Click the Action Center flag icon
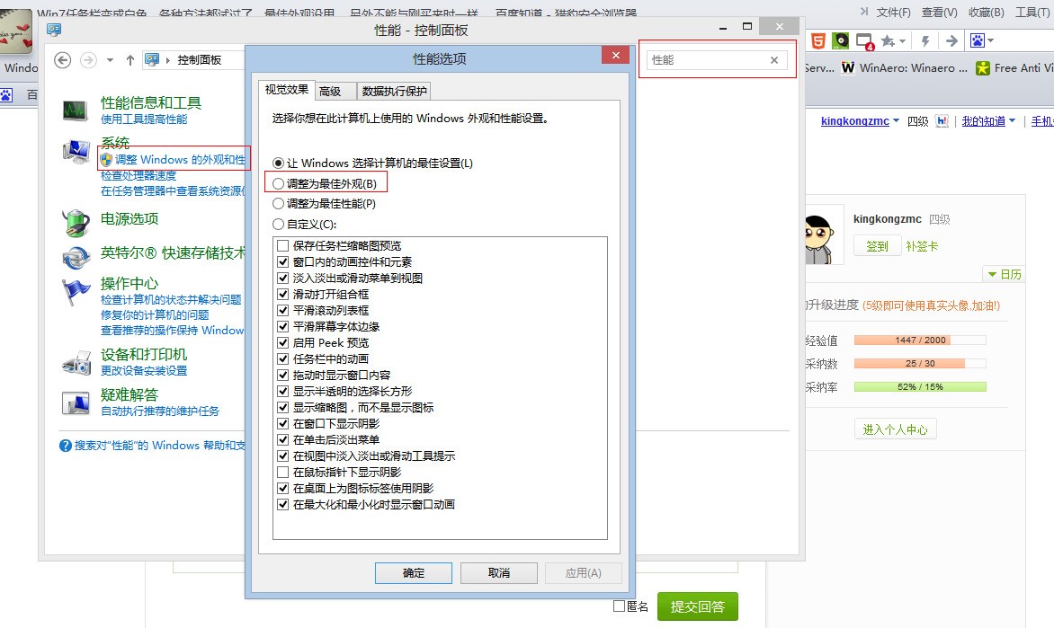This screenshot has height=628, width=1054. tap(76, 292)
